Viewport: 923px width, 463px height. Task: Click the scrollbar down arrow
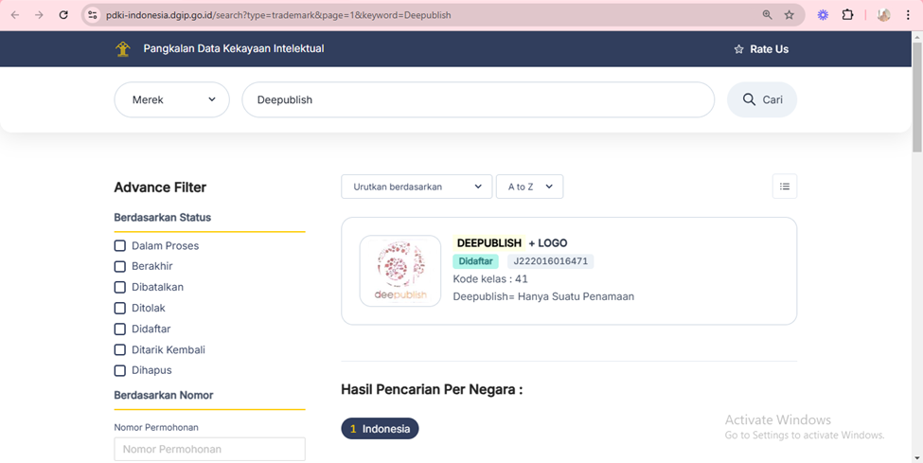tap(917, 457)
